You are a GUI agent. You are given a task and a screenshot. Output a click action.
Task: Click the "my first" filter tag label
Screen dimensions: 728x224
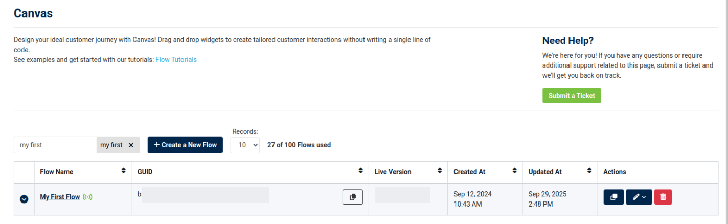[111, 145]
